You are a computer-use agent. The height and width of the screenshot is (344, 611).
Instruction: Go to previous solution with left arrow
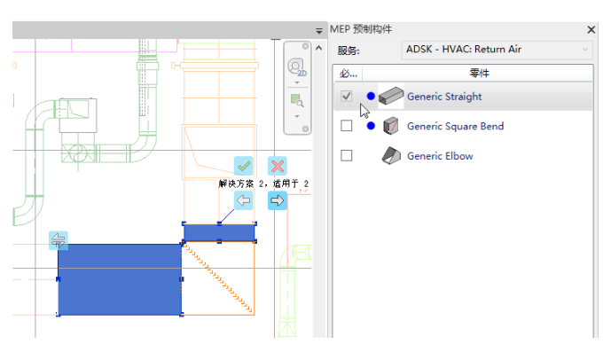coord(244,200)
